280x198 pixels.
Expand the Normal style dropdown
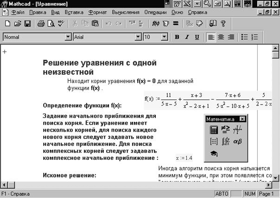(68, 37)
